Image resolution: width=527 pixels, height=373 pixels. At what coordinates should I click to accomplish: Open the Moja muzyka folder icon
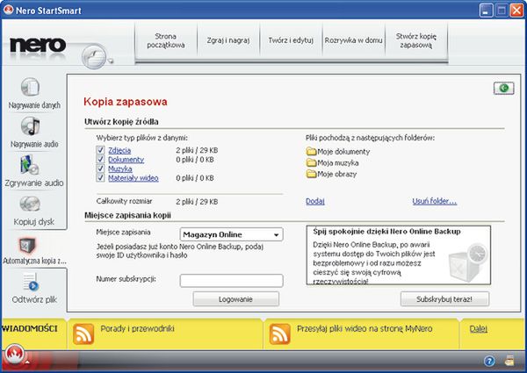tap(311, 163)
